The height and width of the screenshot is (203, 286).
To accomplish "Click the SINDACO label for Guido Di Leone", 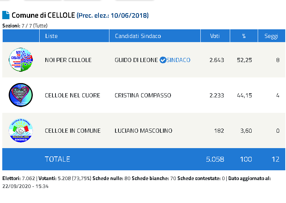I will [x=178, y=60].
